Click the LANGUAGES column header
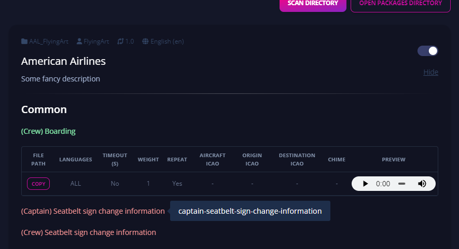This screenshot has width=459, height=249. [x=76, y=159]
